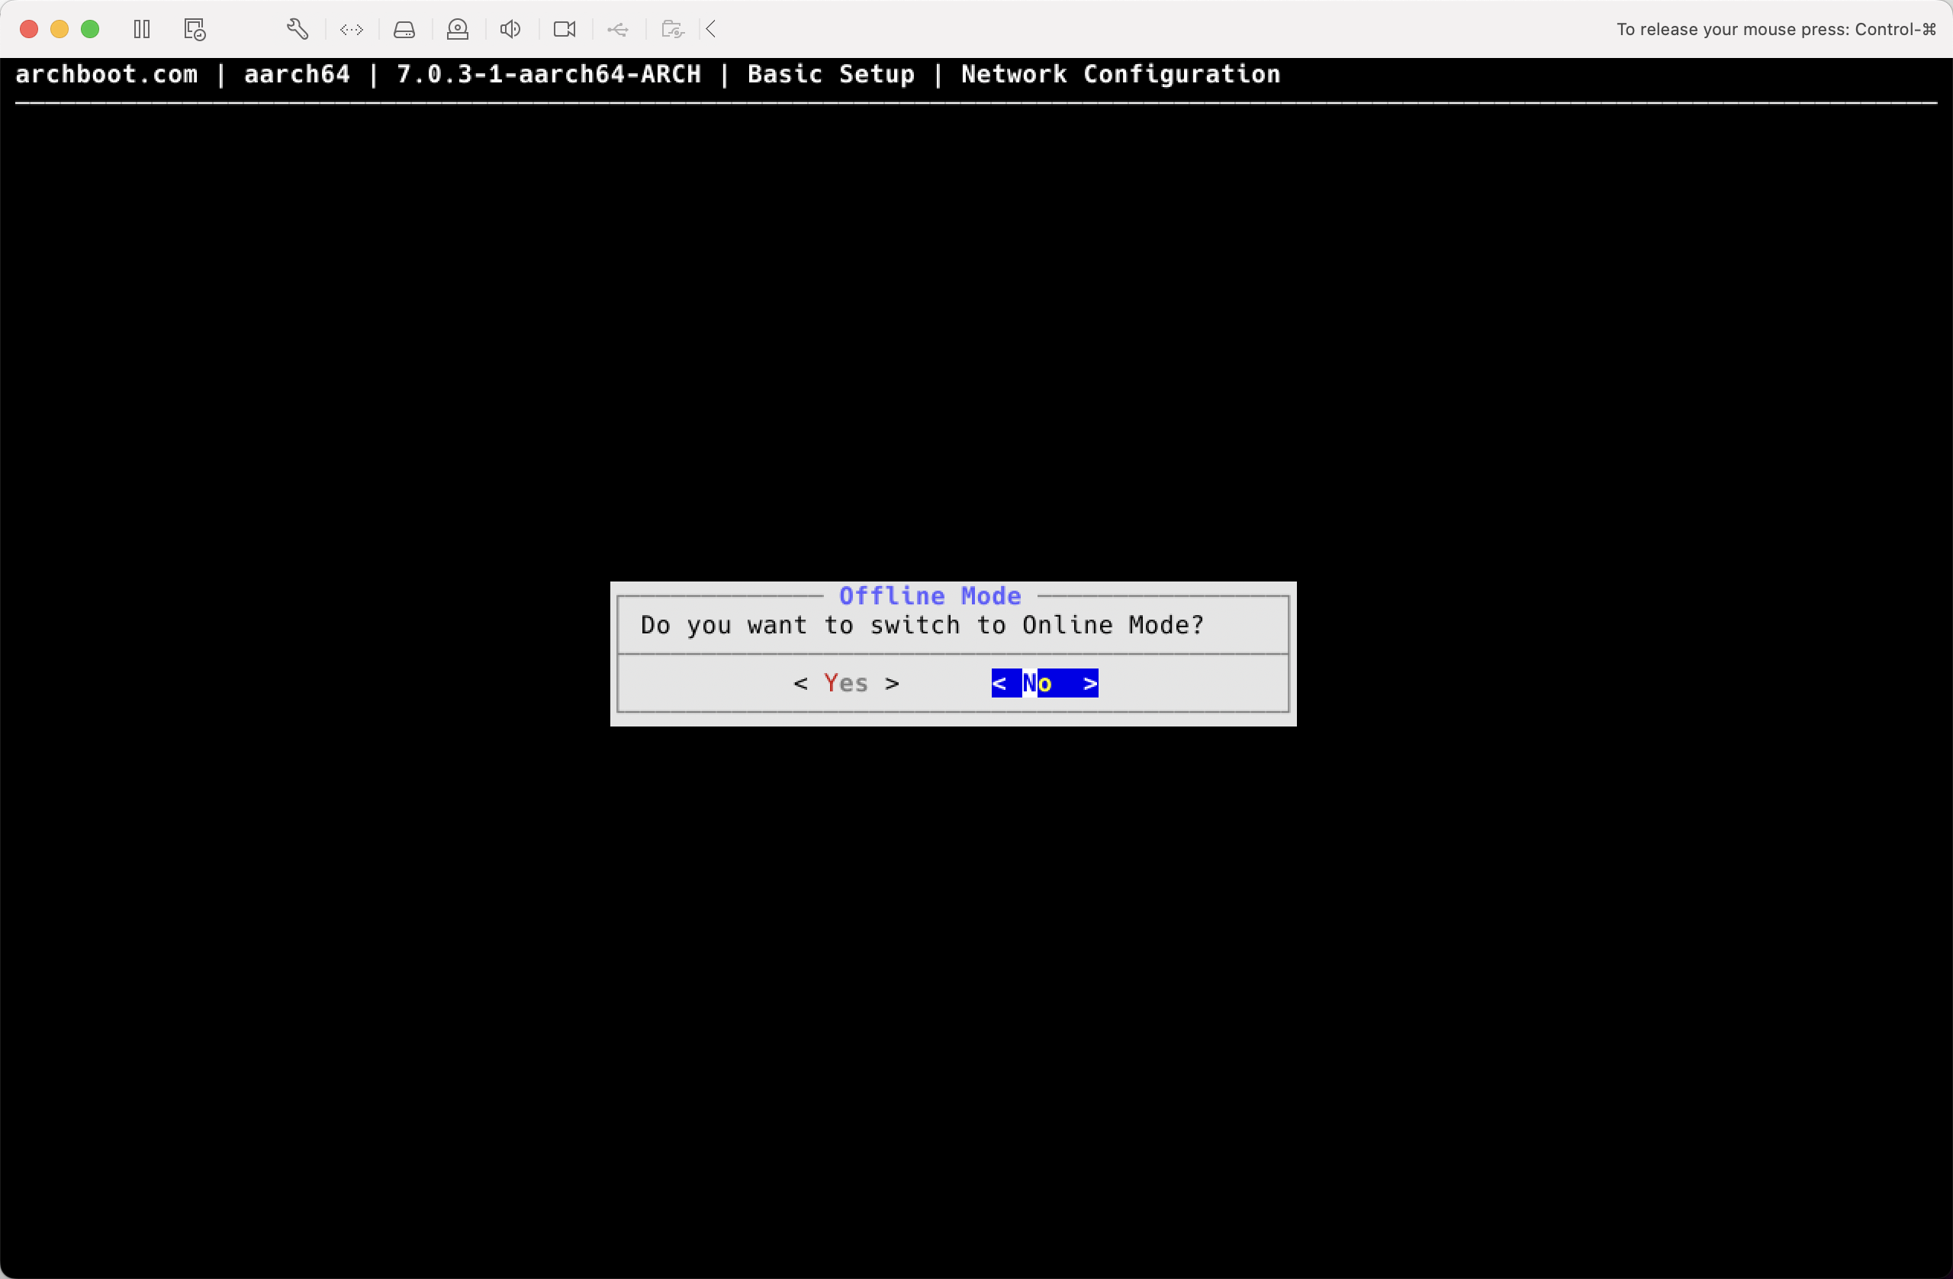Click the 'aarch64' architecture header text
Viewport: 1953px width, 1279px height.
click(x=297, y=74)
